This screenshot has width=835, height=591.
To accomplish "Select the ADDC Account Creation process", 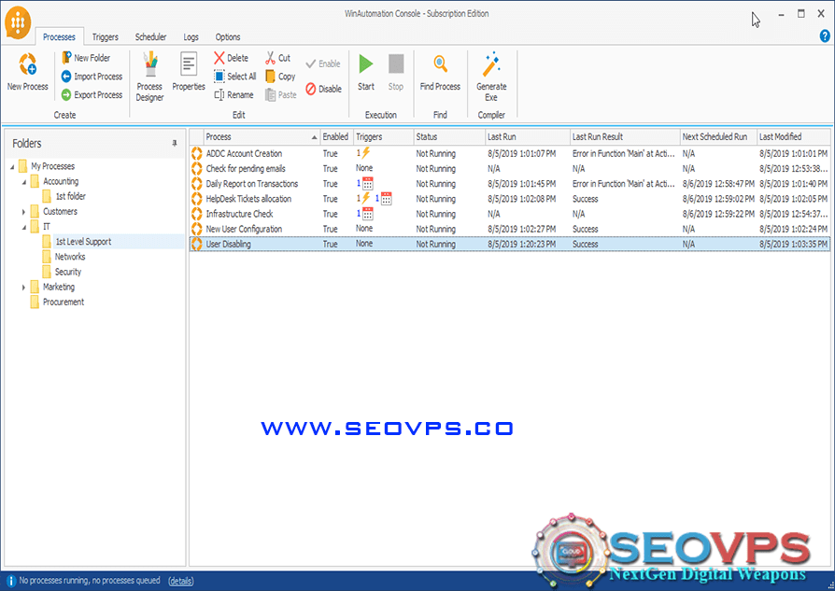I will point(510,153).
